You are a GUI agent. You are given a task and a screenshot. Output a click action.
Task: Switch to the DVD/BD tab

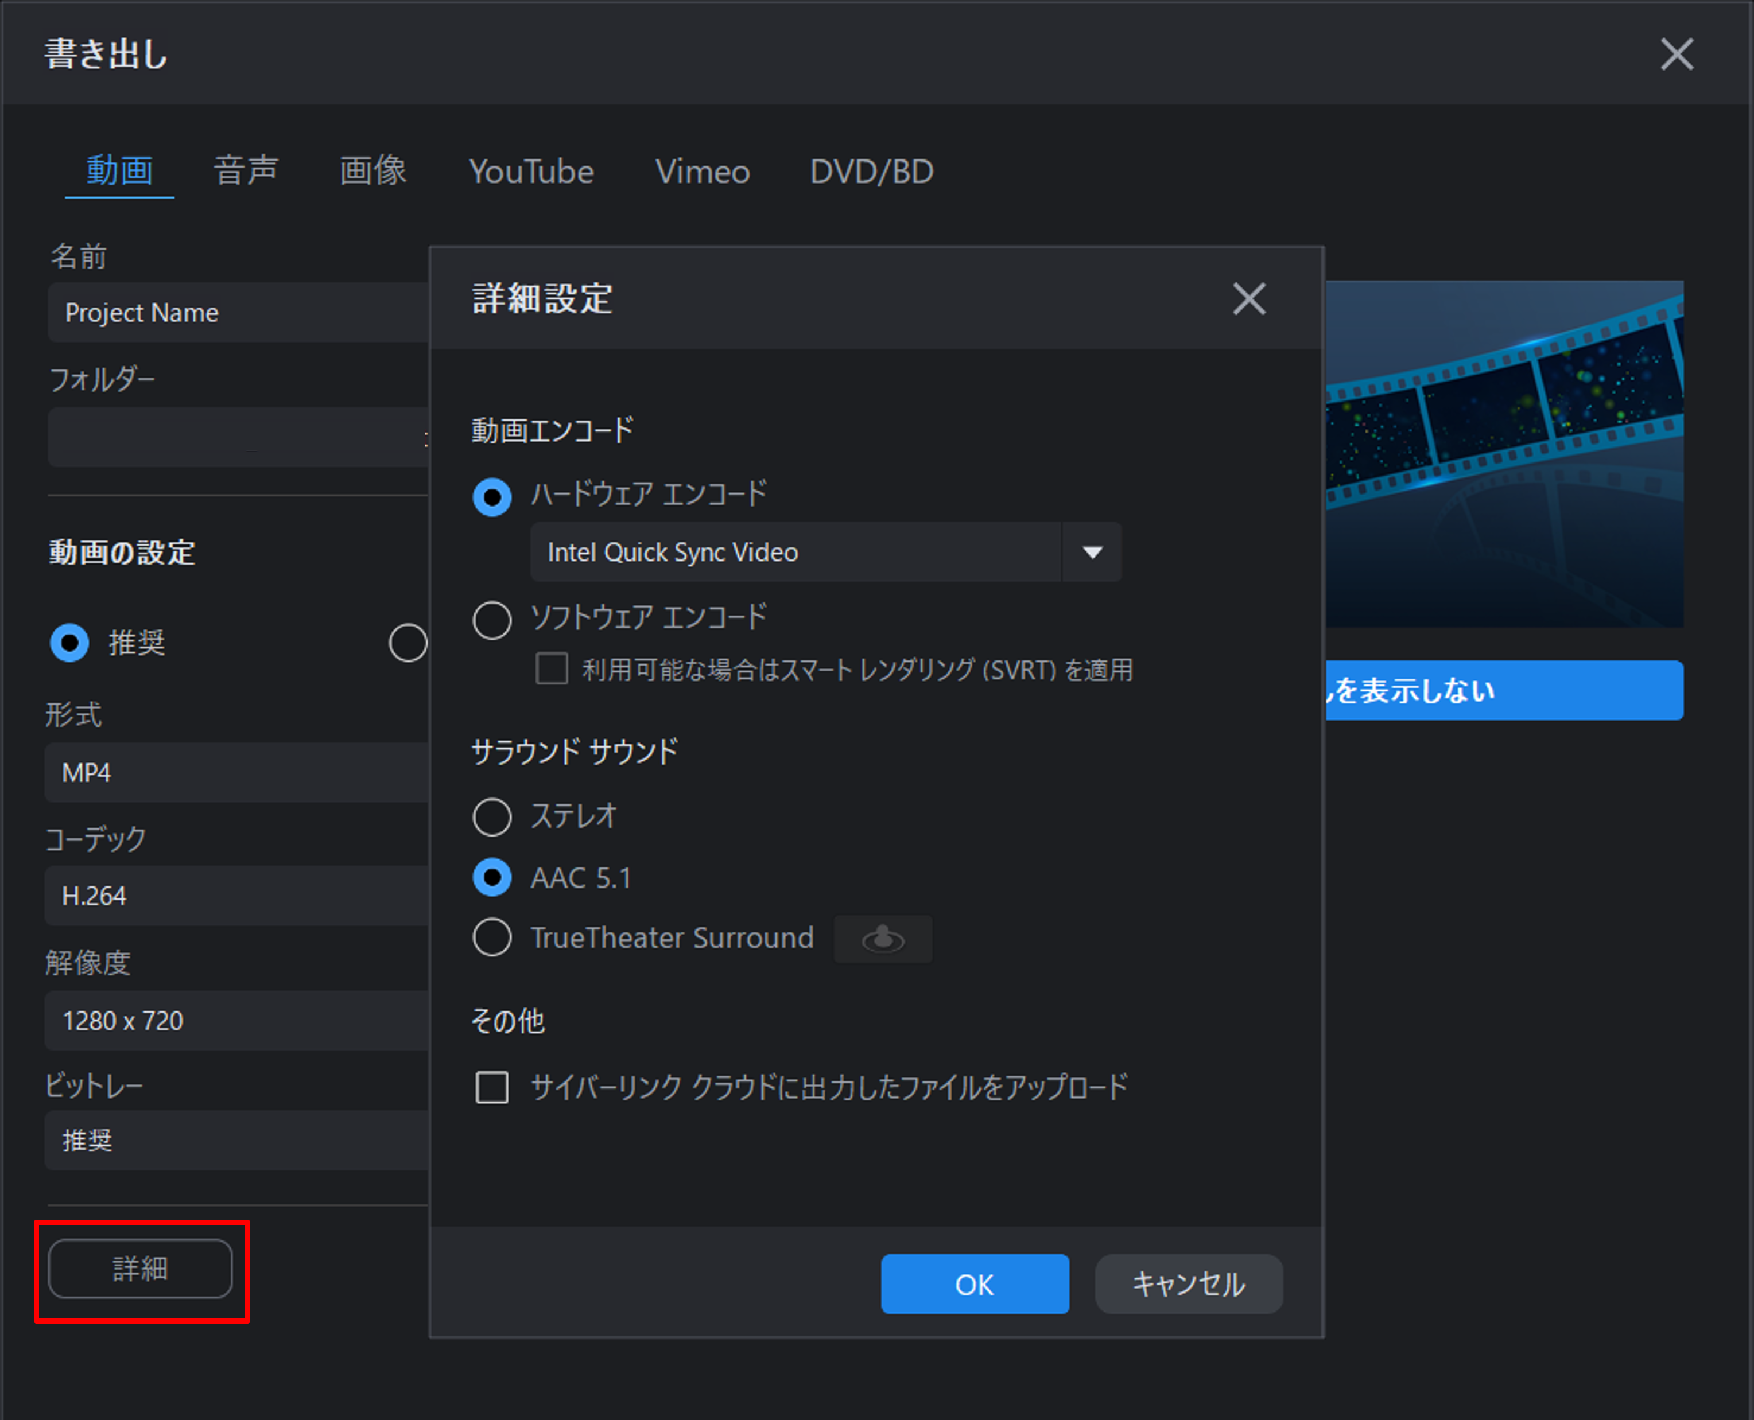coord(872,172)
